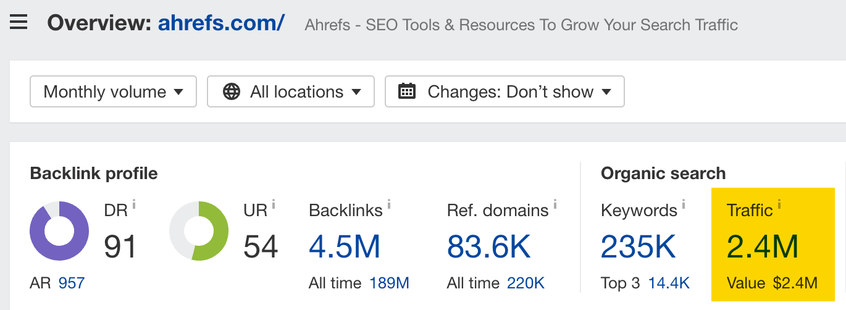Click the AR 957 rank link
This screenshot has width=846, height=310.
point(72,283)
